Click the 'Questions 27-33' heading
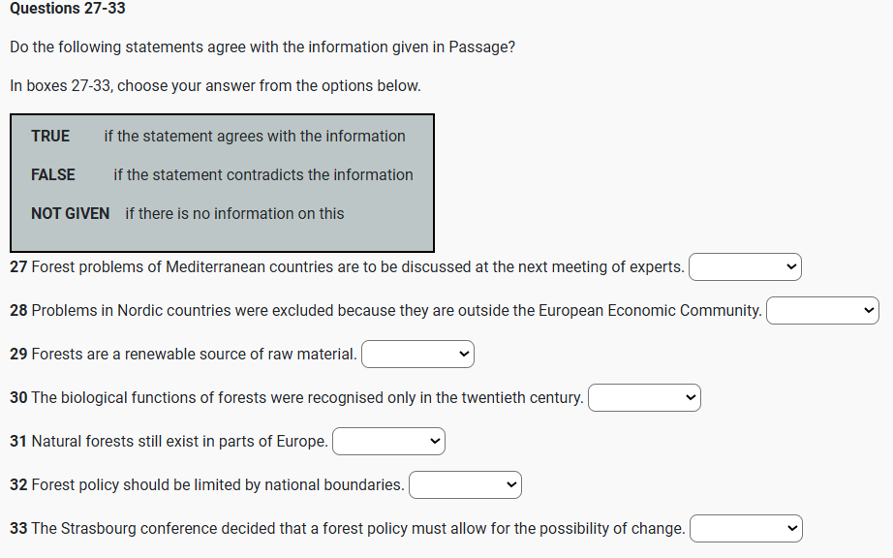The height and width of the screenshot is (558, 893). [x=68, y=9]
